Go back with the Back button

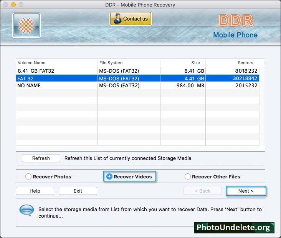pyautogui.click(x=203, y=191)
